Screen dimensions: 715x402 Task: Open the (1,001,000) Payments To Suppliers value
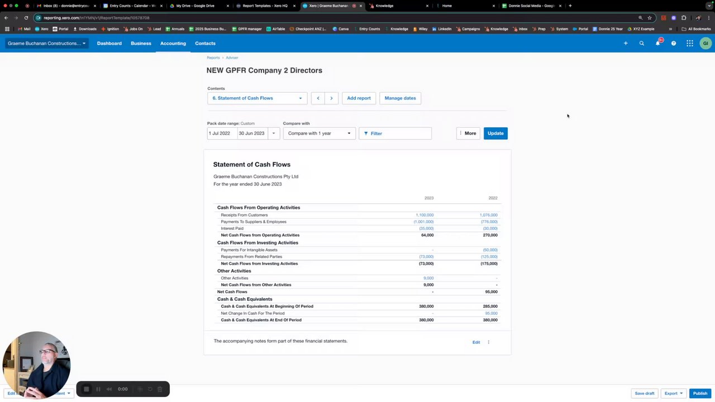(x=423, y=222)
